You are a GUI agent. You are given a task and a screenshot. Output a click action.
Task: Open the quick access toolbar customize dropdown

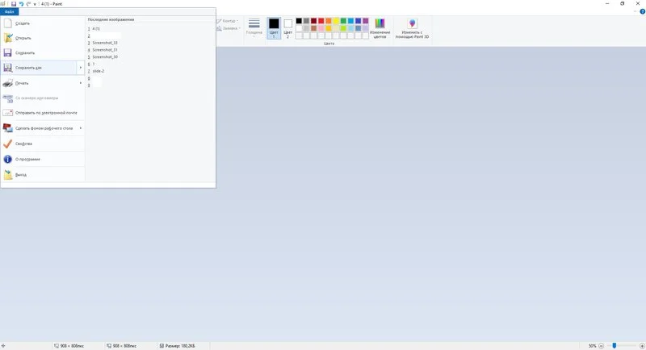pyautogui.click(x=35, y=4)
